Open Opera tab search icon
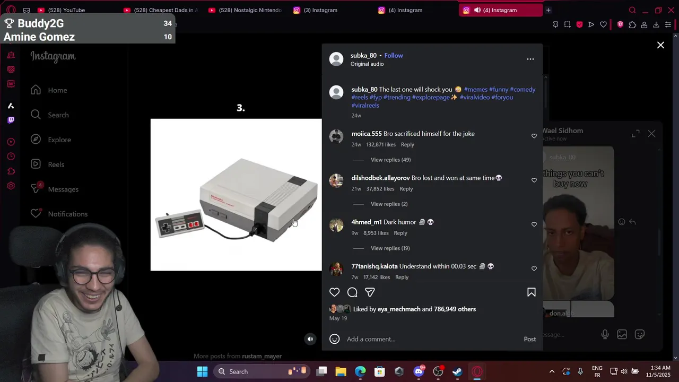This screenshot has width=679, height=382. (632, 10)
